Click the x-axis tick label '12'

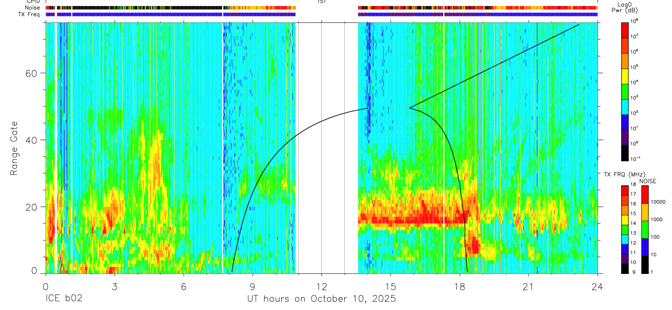click(x=321, y=287)
